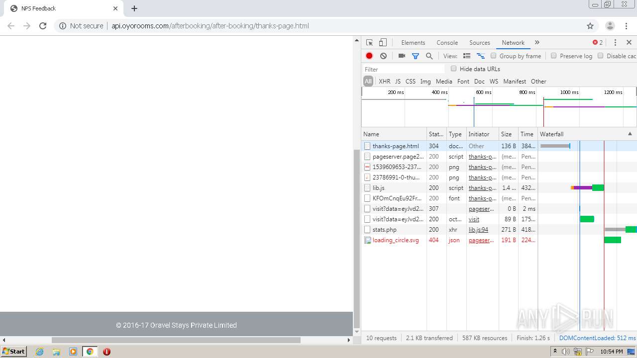Toggle the network filter funnel icon
Image resolution: width=637 pixels, height=358 pixels.
[416, 56]
